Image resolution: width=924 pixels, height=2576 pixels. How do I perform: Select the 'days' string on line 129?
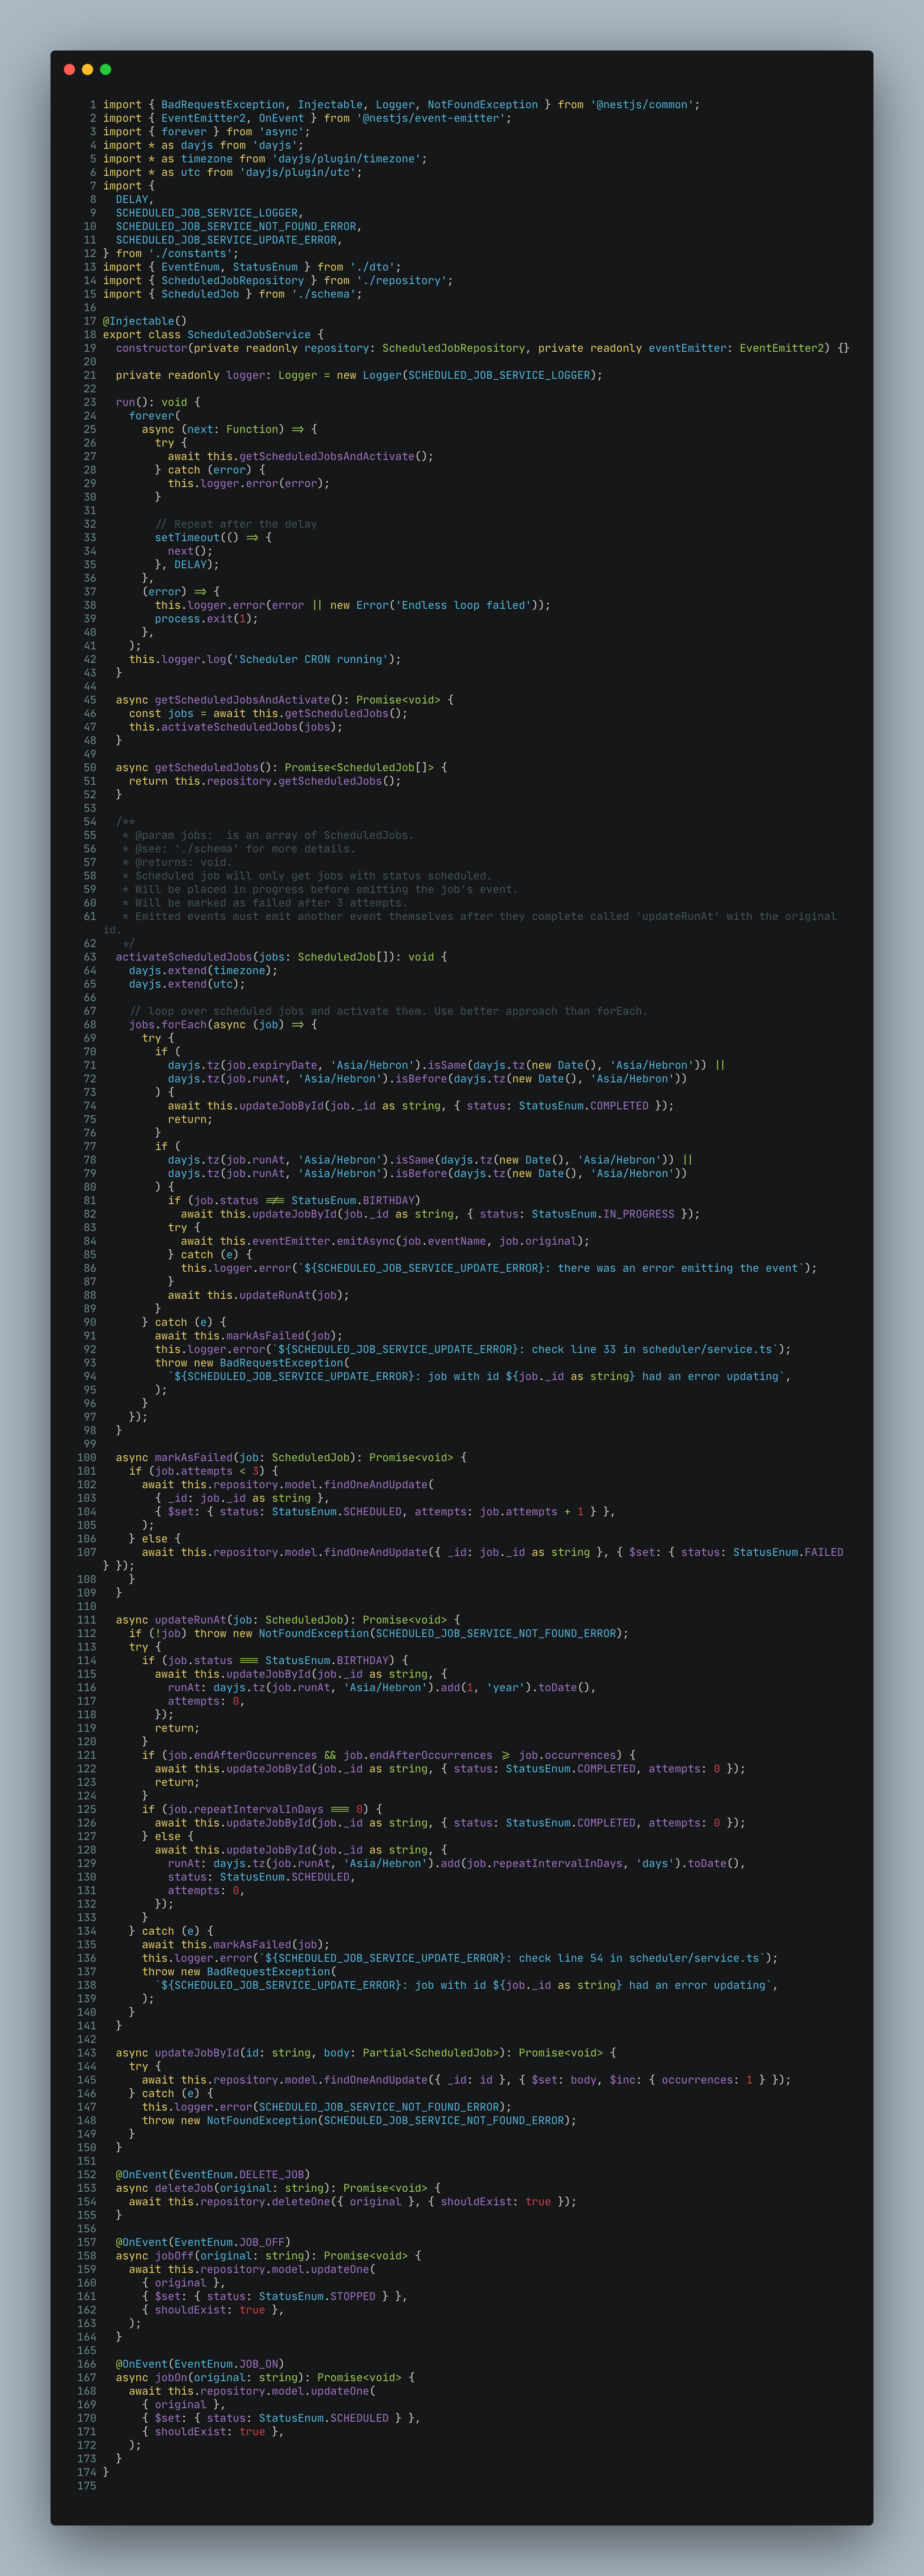pos(655,1863)
